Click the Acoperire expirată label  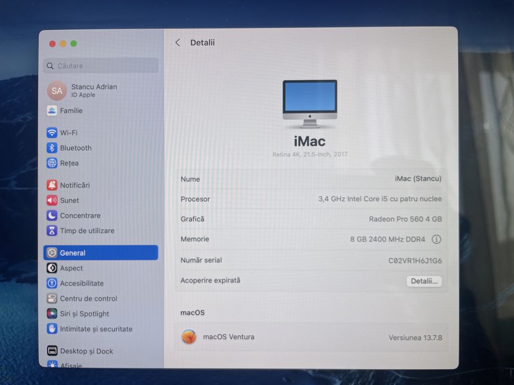210,280
